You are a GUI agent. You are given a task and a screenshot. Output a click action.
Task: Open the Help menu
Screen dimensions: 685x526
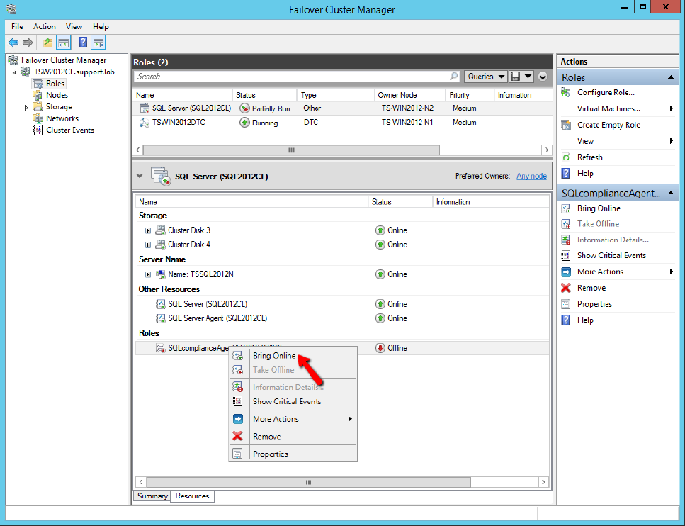click(x=101, y=27)
